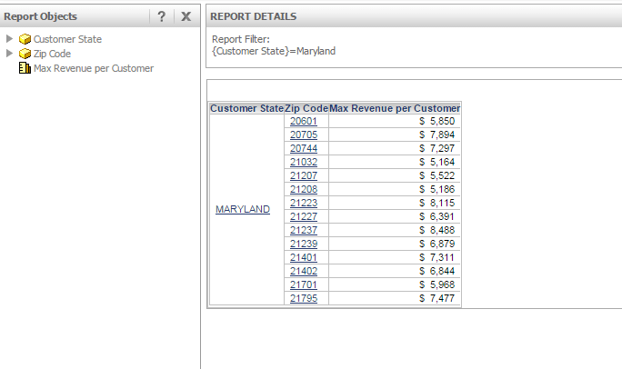Click the Max Revenue per Customer column header

(x=395, y=108)
